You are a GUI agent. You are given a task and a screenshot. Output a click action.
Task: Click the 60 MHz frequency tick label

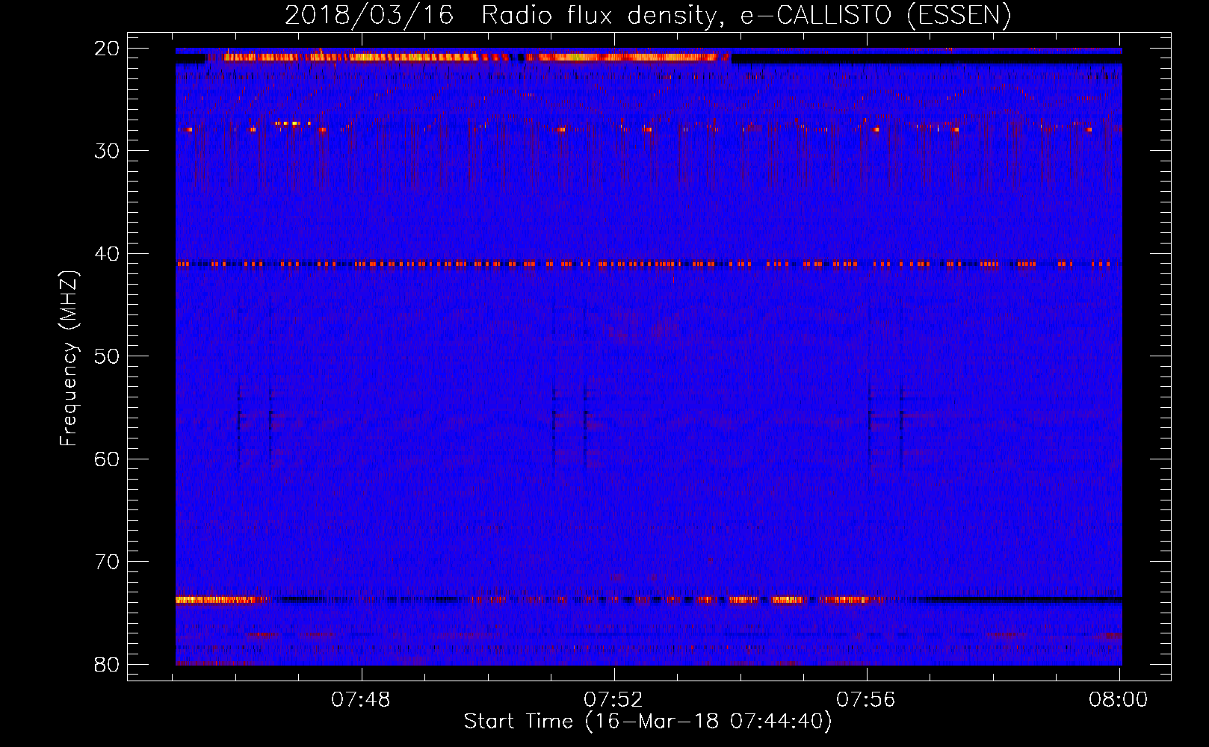pyautogui.click(x=107, y=459)
